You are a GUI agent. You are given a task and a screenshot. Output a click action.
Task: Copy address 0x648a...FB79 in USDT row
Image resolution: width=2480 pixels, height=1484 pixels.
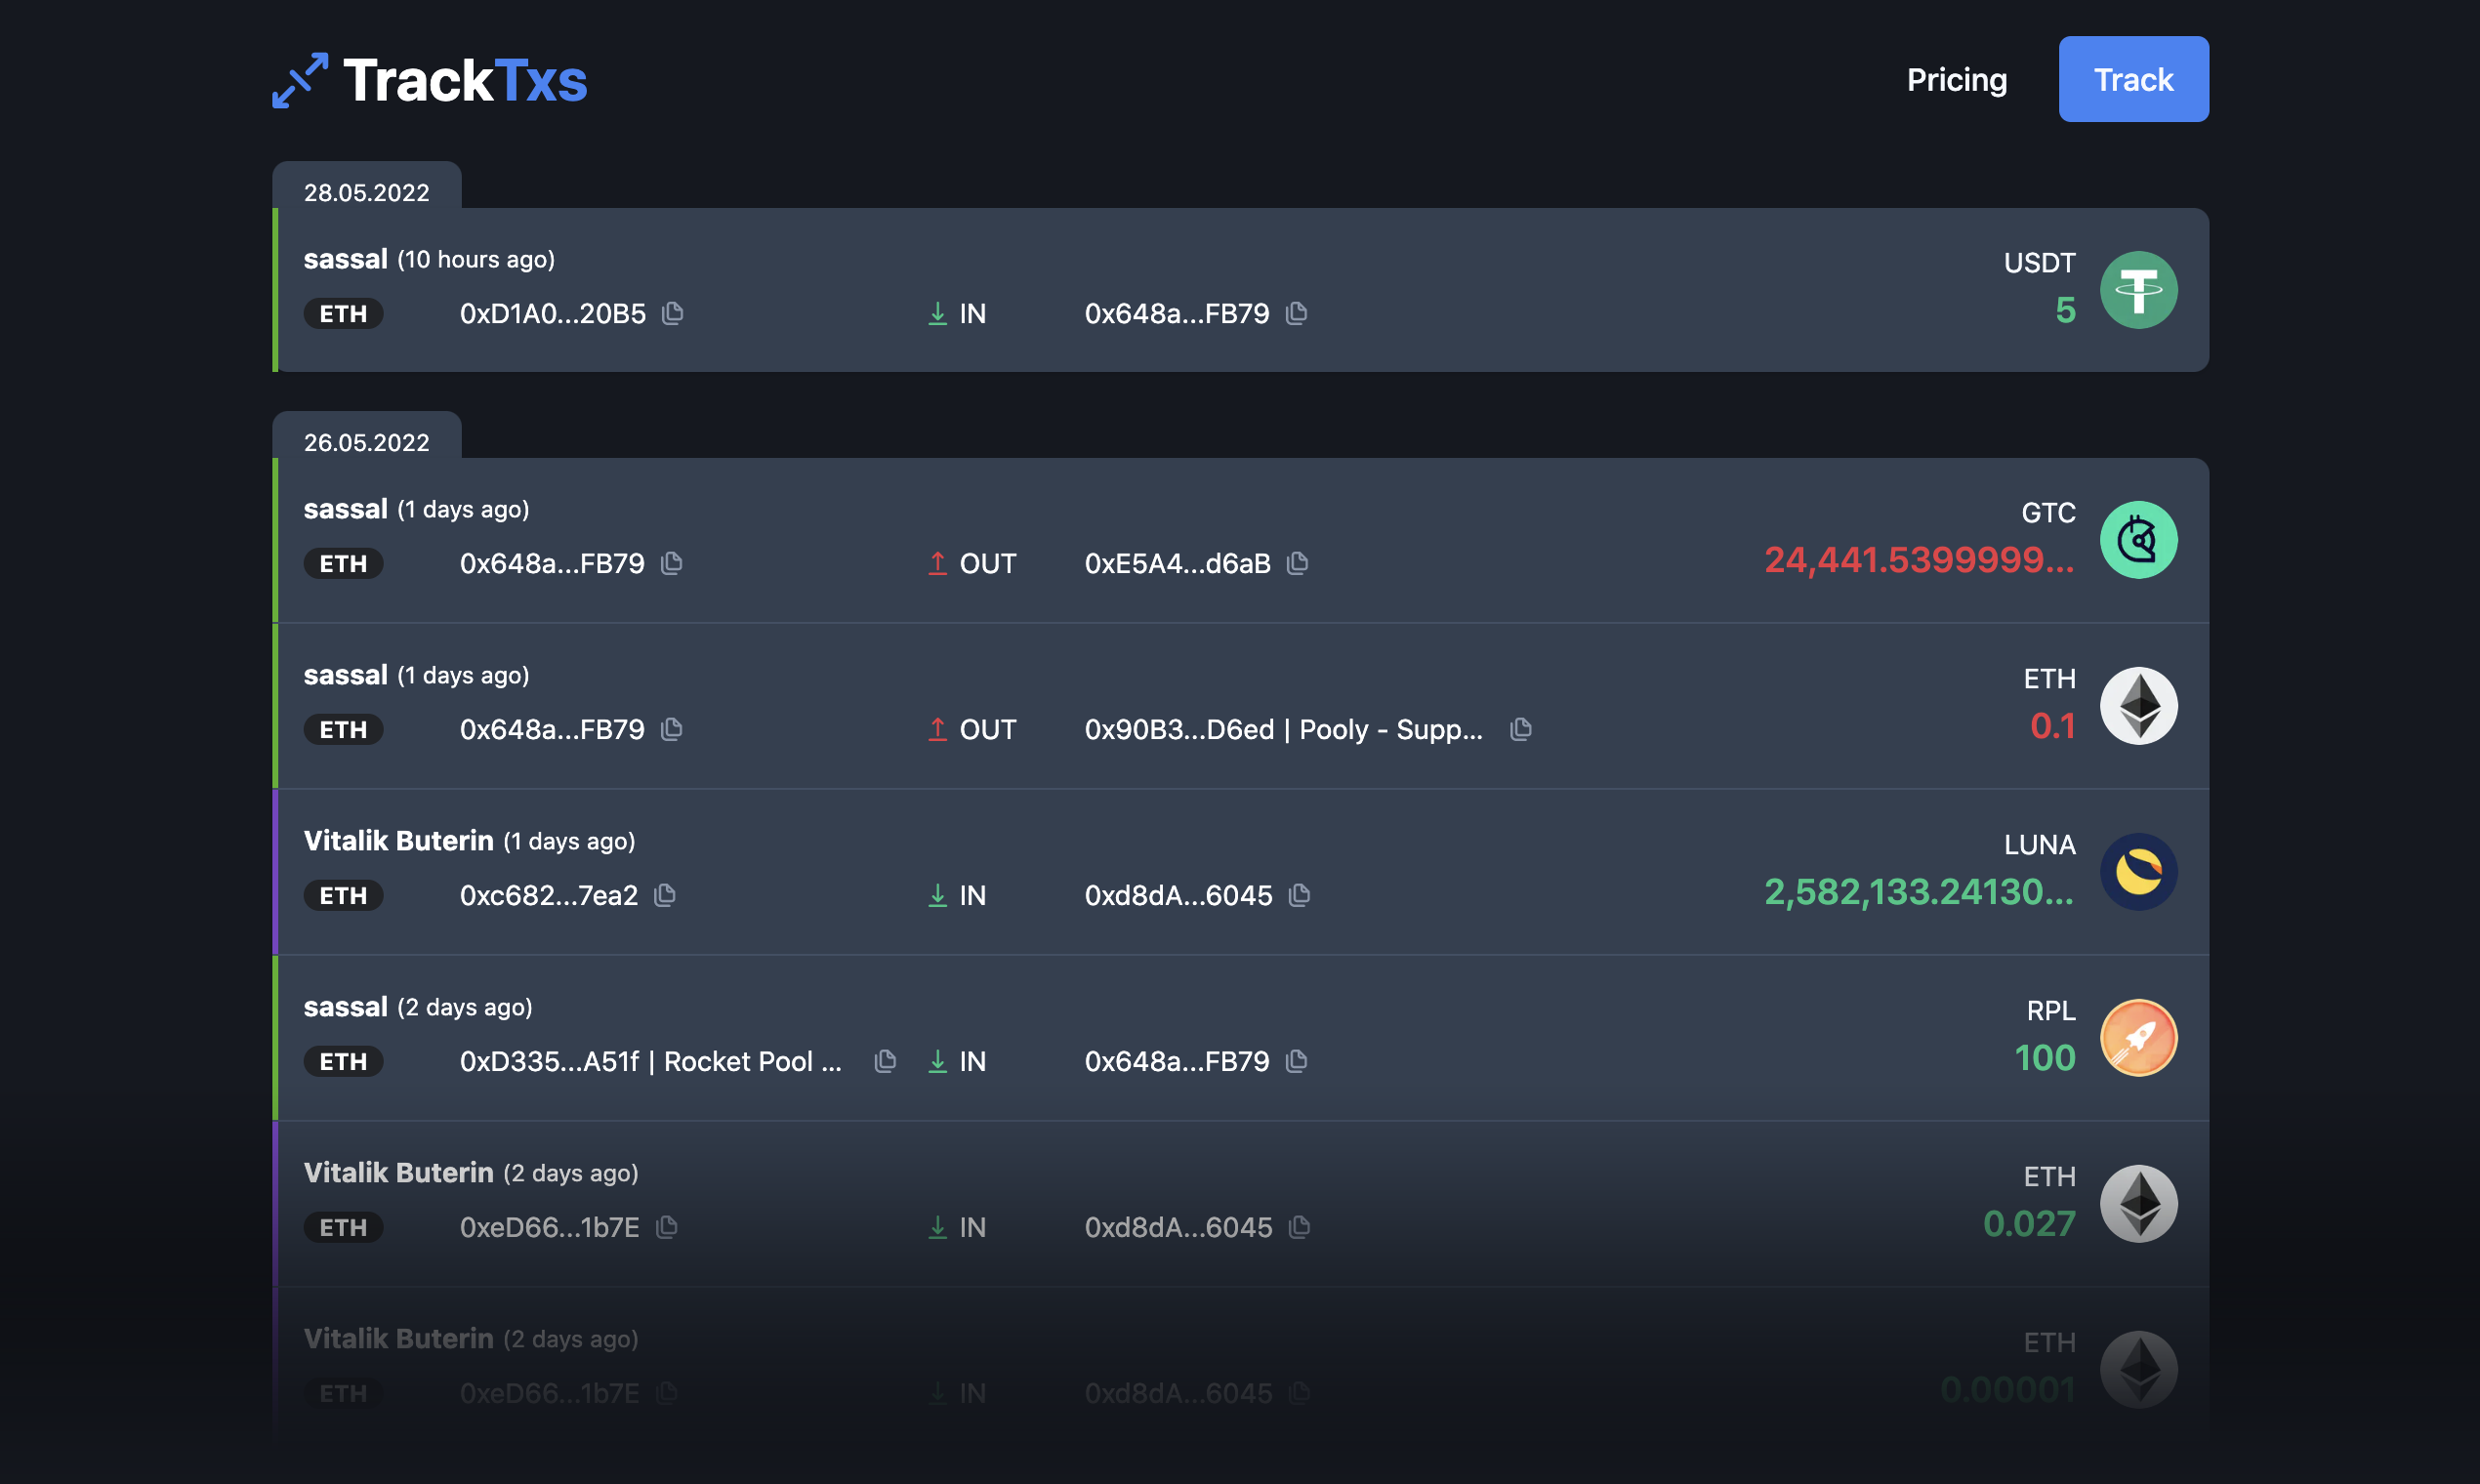pos(1297,314)
